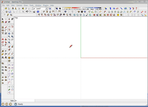148x107 pixels.
Task: Open the Camera menu
Action: 19,5
